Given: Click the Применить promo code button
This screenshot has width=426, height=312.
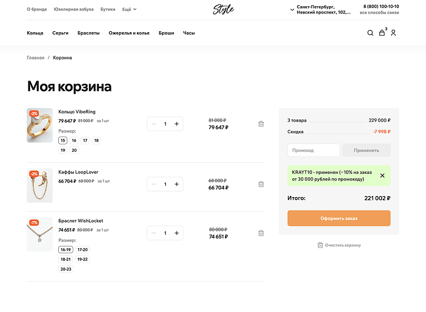Looking at the screenshot, I should coord(366,150).
